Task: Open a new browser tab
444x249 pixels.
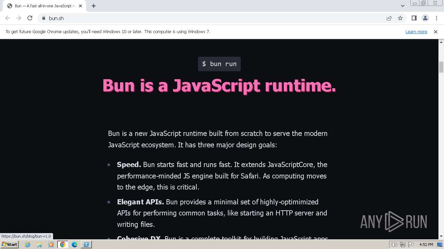Action: (x=94, y=6)
